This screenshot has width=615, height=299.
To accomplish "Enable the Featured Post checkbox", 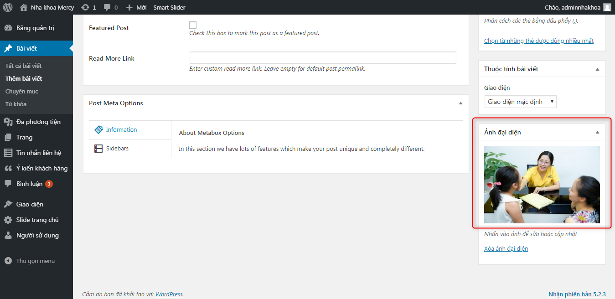I will click(x=193, y=25).
